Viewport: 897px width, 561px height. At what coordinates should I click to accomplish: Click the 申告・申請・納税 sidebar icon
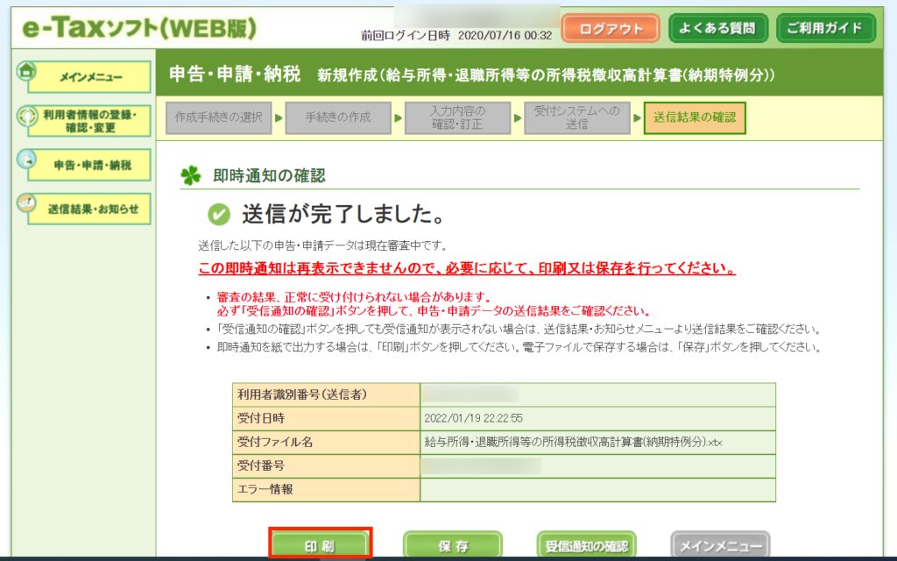click(26, 160)
